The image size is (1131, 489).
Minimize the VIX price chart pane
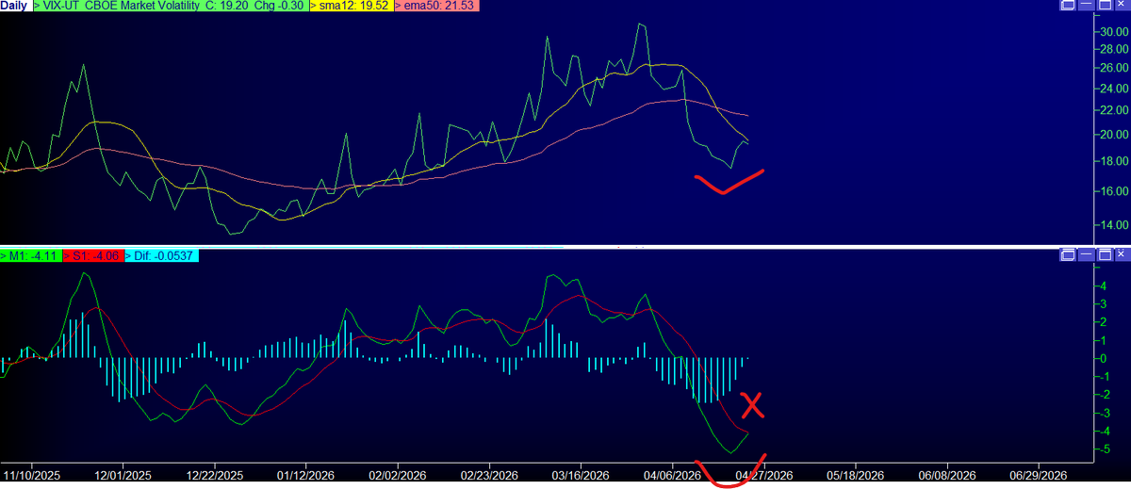pyautogui.click(x=1085, y=7)
